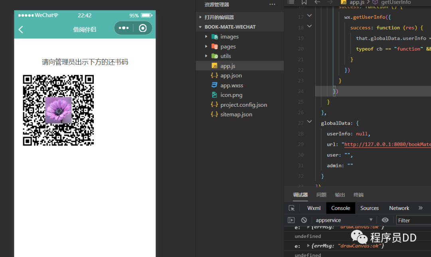Screen dimensions: 431x257
Task: Click the userInfo: null line in globalData
Action: point(348,134)
